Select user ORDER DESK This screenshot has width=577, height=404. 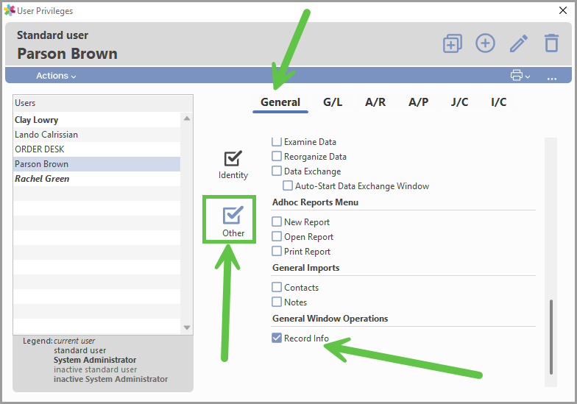point(97,149)
